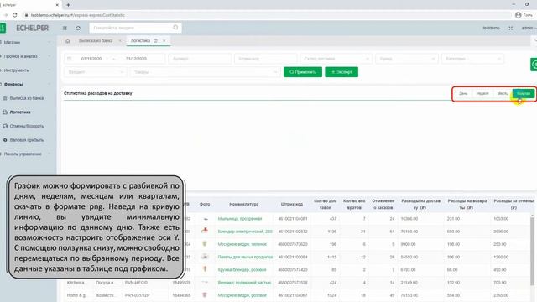This screenshot has height=302, width=537.
Task: Open a new browser tab
Action: click(x=68, y=5)
